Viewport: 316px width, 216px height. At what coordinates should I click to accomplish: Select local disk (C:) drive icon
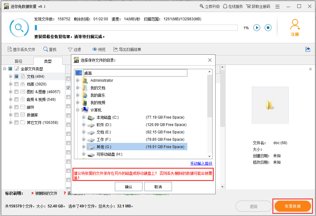click(91, 118)
